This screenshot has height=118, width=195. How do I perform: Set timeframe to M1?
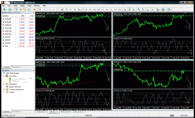point(86,9)
